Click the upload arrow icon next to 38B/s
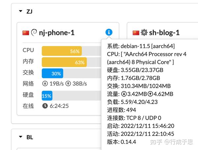 pos(68,84)
